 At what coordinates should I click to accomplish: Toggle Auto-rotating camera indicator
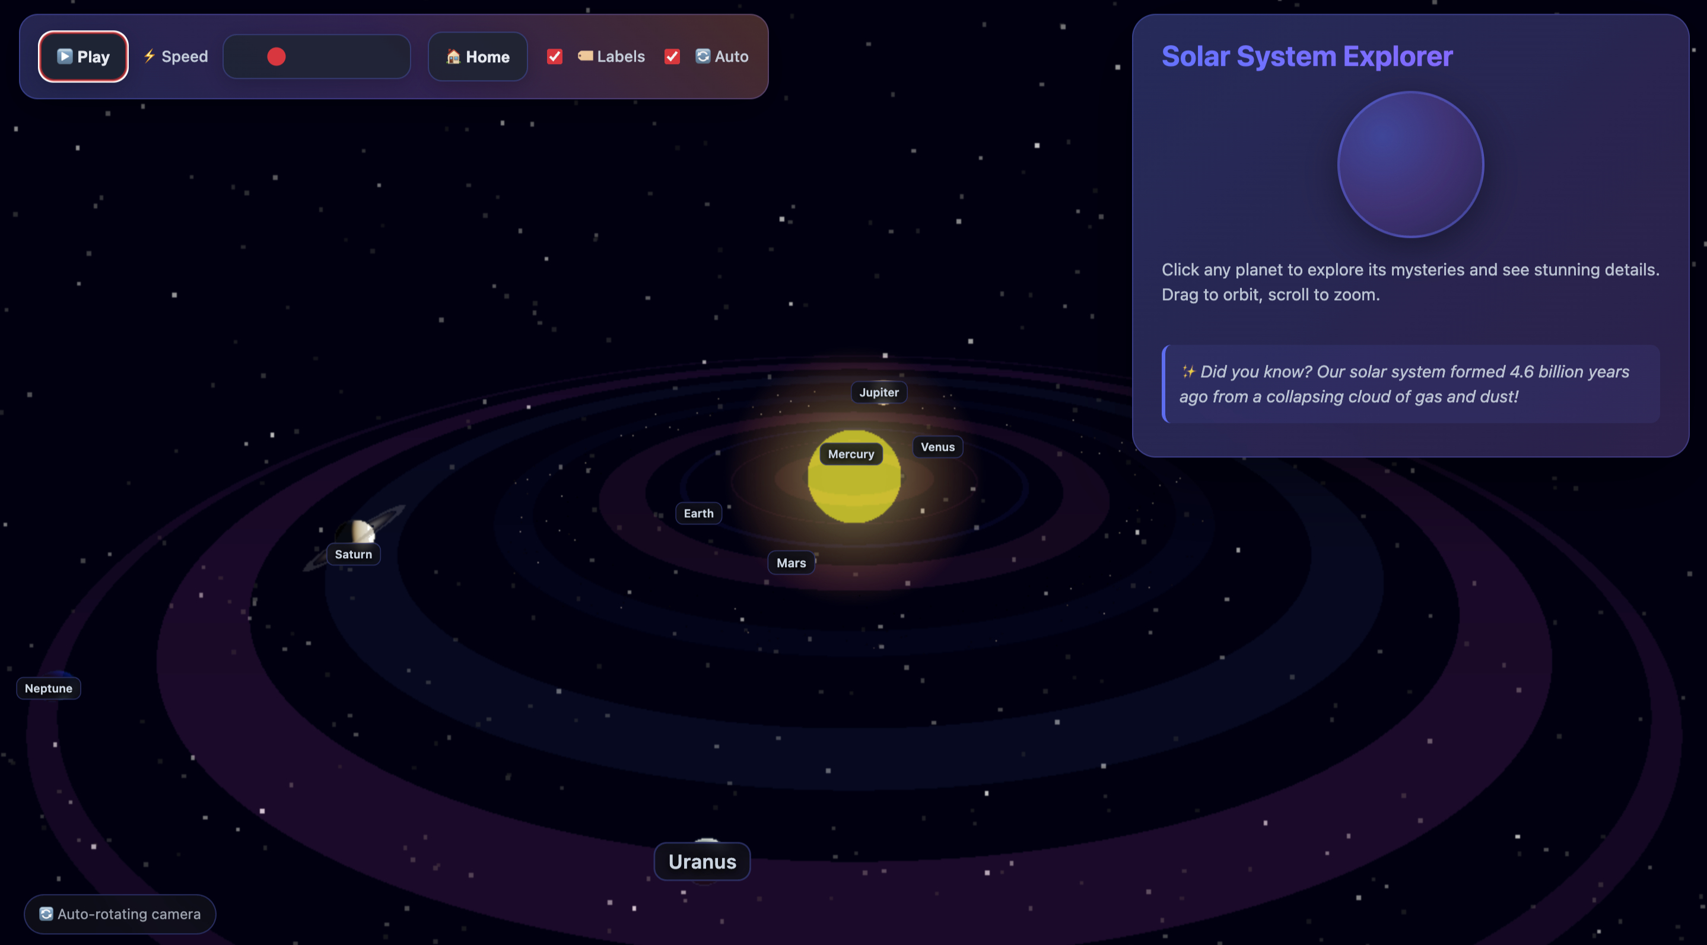click(119, 914)
